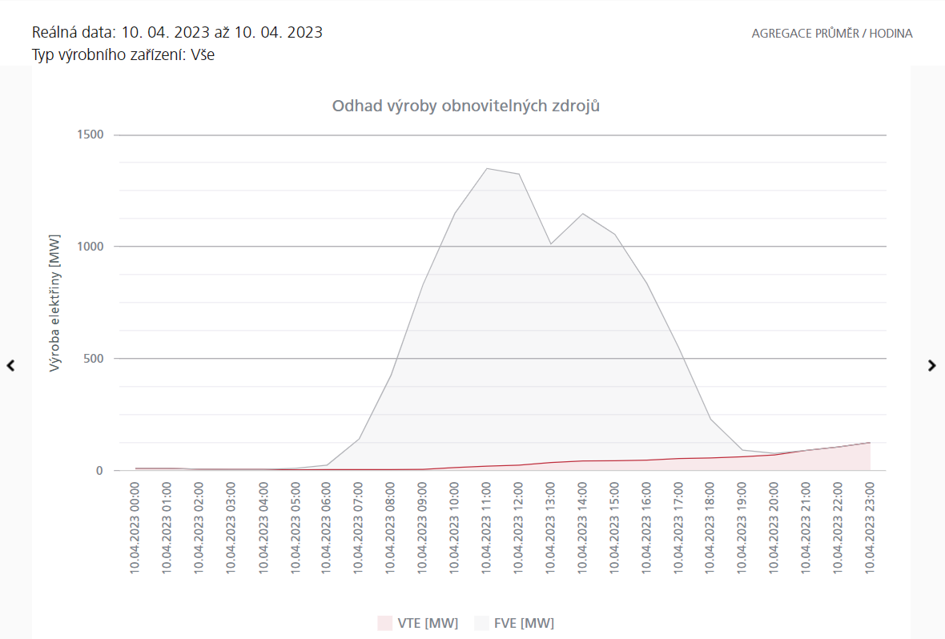Click the 10.04.2023 16:00 x-axis label
The width and height of the screenshot is (945, 639).
tap(646, 528)
